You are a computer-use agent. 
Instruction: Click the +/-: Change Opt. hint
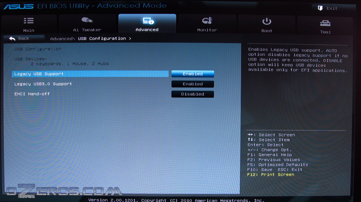tap(269, 150)
